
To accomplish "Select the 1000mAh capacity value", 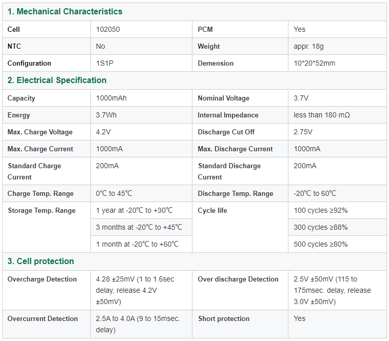I will coord(111,98).
